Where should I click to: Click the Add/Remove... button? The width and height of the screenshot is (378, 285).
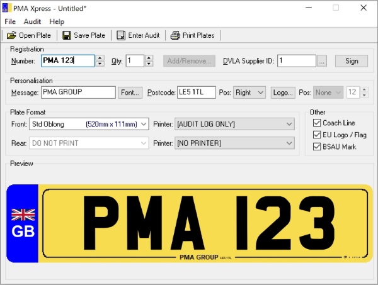[x=189, y=61]
